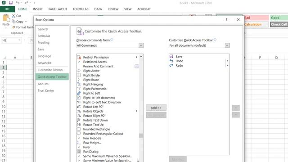The image size is (288, 162).
Task: Click the Cut scissors icon
Action: coord(13,16)
